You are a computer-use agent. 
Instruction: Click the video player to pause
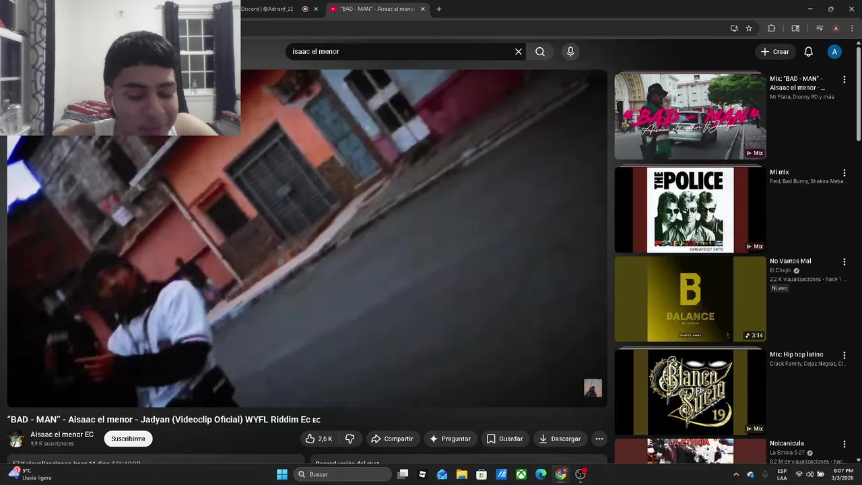307,238
